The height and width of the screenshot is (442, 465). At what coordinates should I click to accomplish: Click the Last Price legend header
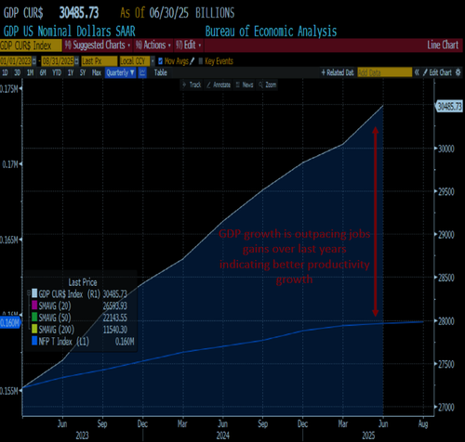[83, 282]
